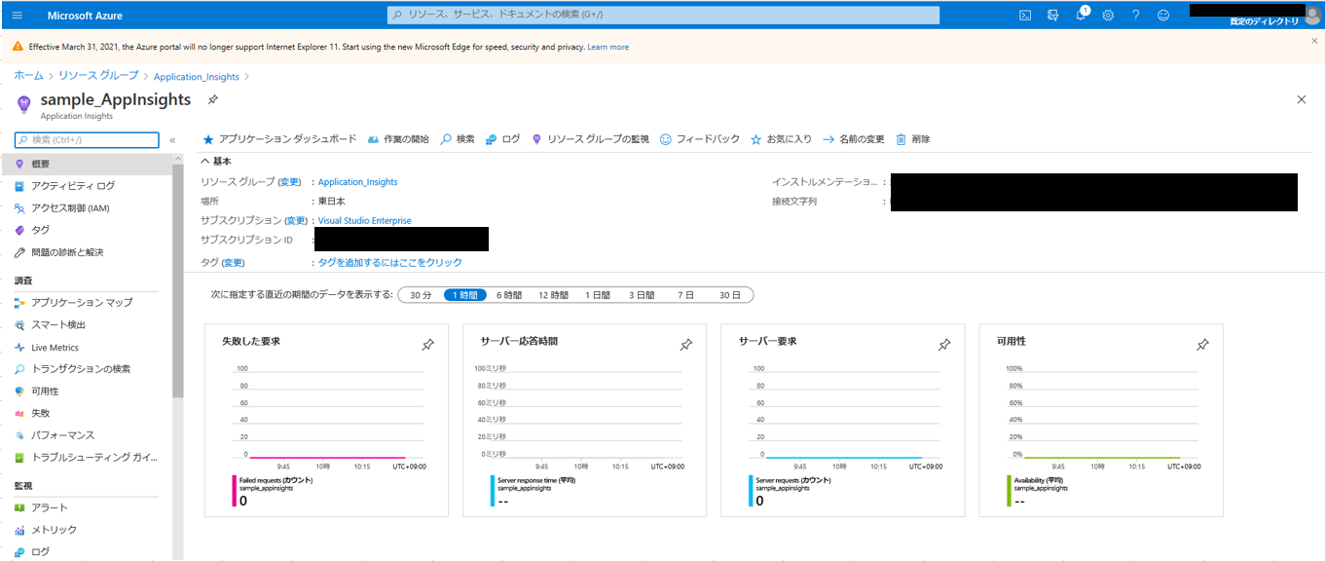
Task: Open the directory and subscription filter icon
Action: (1052, 15)
